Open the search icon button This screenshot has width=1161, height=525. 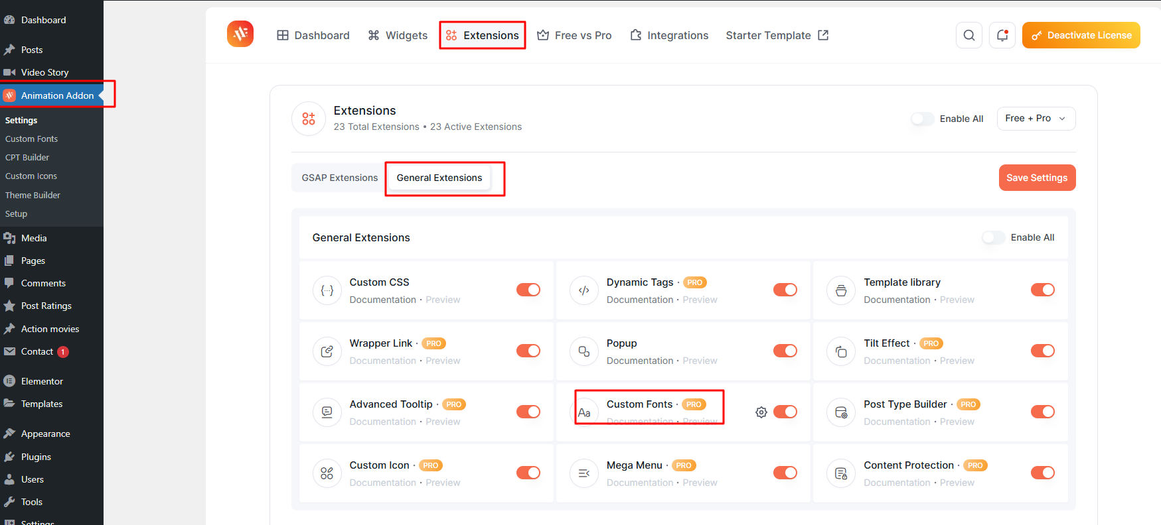coord(969,35)
